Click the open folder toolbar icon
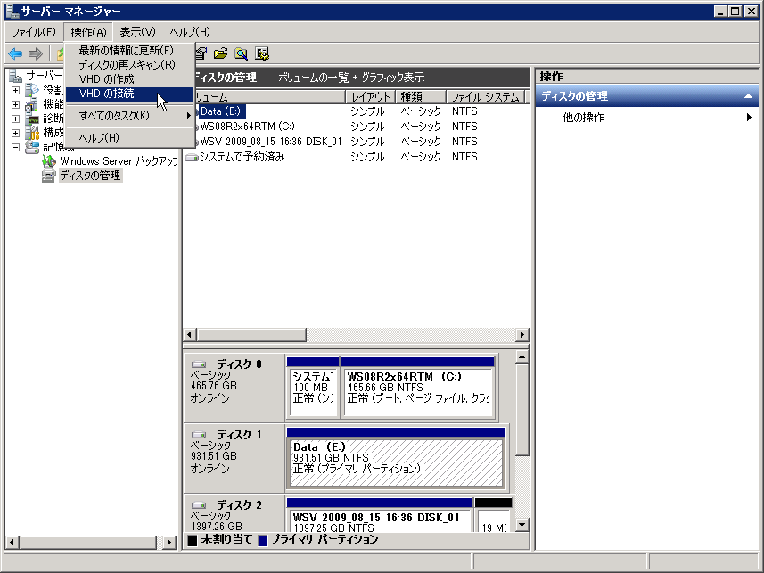764x573 pixels. pyautogui.click(x=220, y=53)
